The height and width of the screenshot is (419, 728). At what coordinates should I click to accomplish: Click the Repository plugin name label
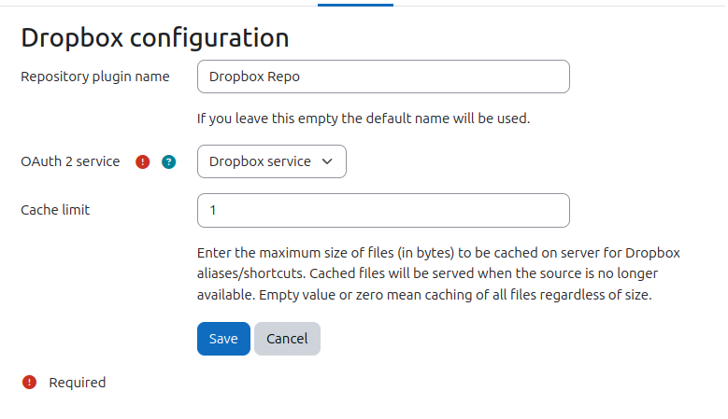point(95,77)
